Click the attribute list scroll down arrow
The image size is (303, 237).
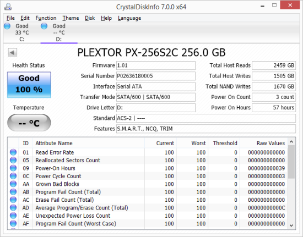point(291,225)
